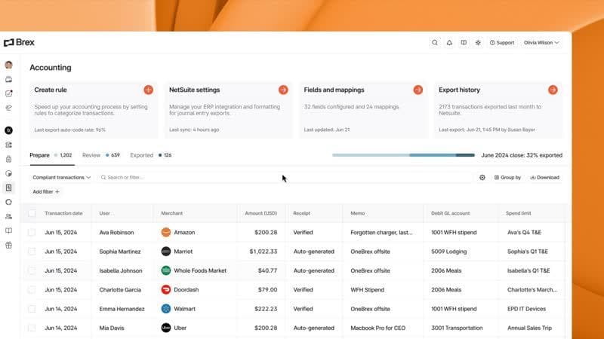The width and height of the screenshot is (604, 339).
Task: Check the Ava Robinson transaction row checkbox
Action: click(32, 233)
